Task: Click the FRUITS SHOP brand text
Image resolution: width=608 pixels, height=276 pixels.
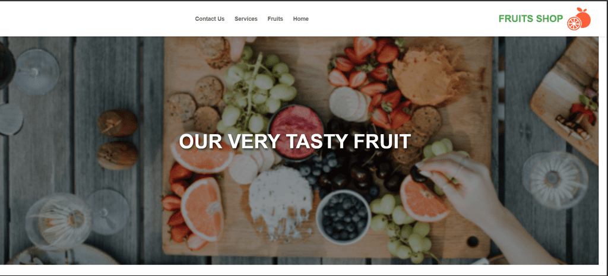Action: [530, 18]
